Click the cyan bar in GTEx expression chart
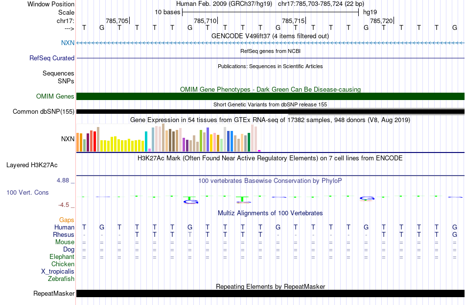This screenshot has height=305, width=465. [146, 141]
